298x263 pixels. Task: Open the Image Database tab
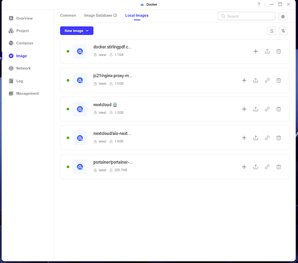tap(101, 16)
